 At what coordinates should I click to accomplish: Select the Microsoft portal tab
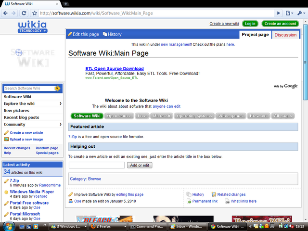coord(162,116)
